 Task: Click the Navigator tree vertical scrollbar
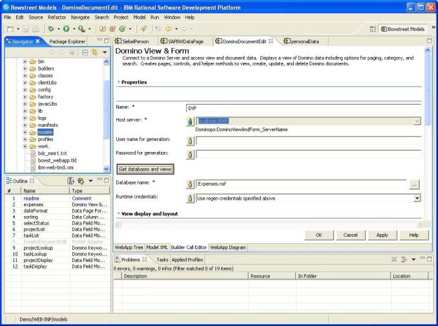click(106, 114)
